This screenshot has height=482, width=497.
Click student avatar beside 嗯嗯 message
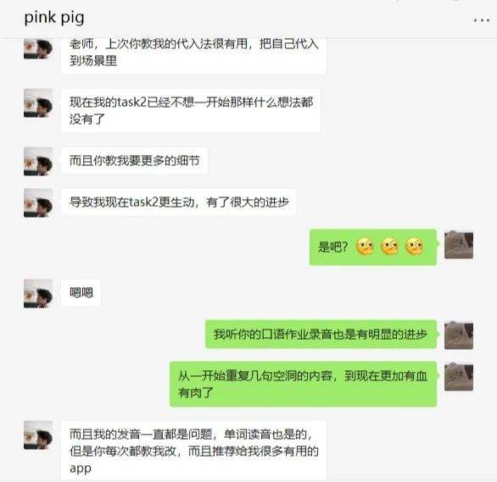pos(38,293)
